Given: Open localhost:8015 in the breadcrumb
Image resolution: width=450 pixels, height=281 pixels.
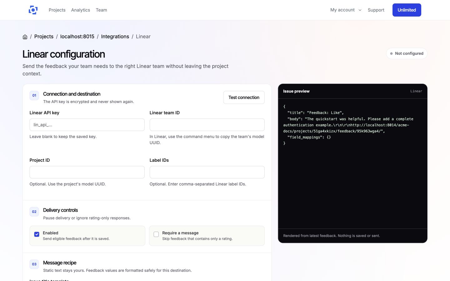Looking at the screenshot, I should click(77, 37).
